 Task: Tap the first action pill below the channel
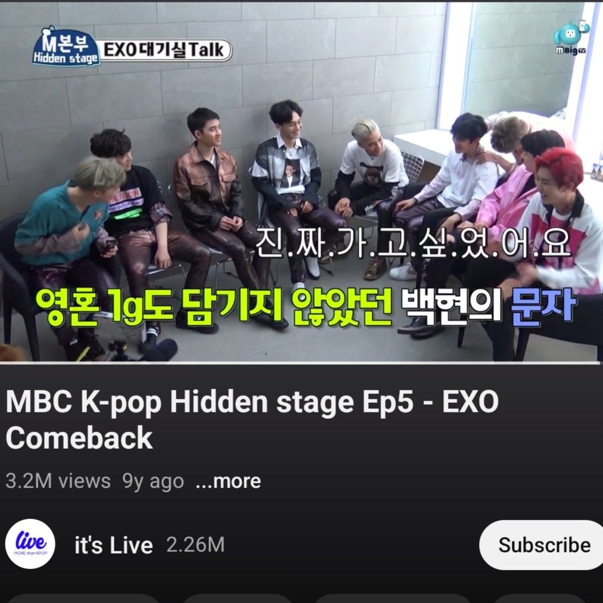point(83,598)
